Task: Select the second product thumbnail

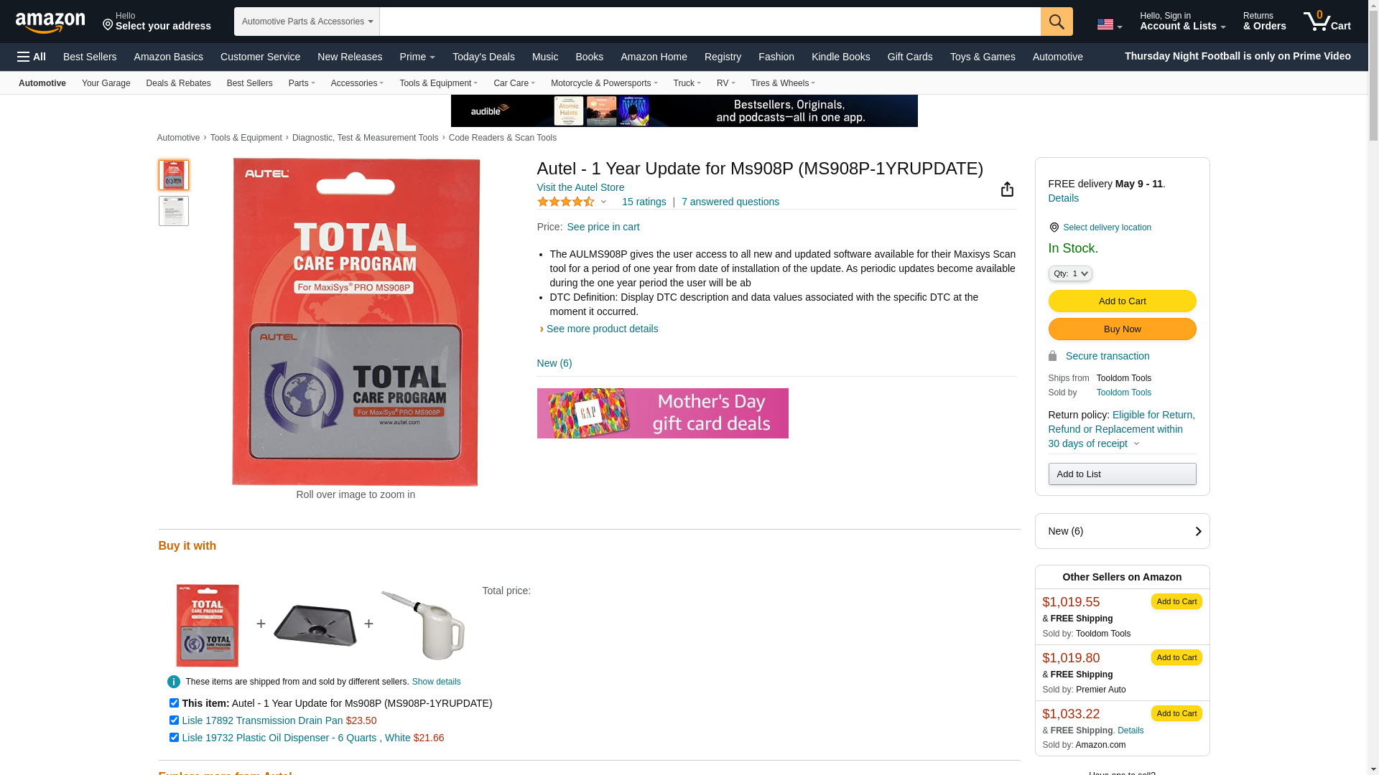Action: [x=174, y=211]
